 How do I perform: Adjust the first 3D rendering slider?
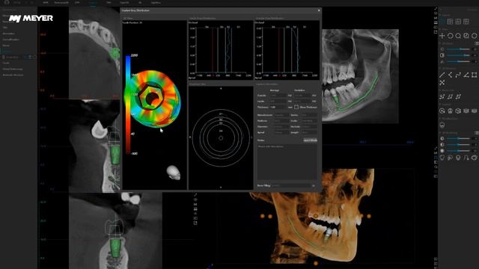click(459, 138)
